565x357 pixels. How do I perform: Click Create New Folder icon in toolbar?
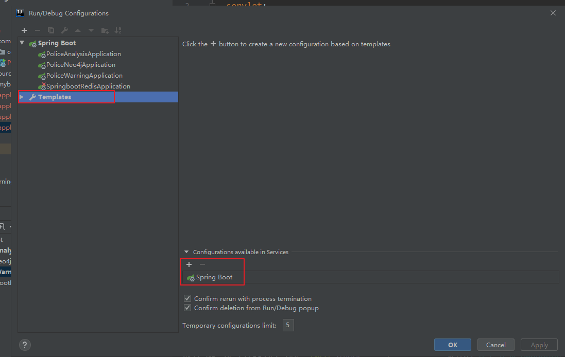[x=105, y=30]
